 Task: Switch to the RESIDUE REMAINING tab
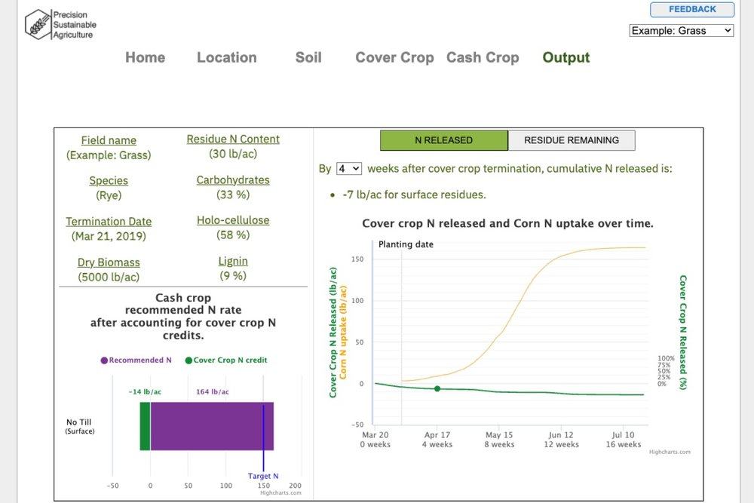(x=570, y=140)
